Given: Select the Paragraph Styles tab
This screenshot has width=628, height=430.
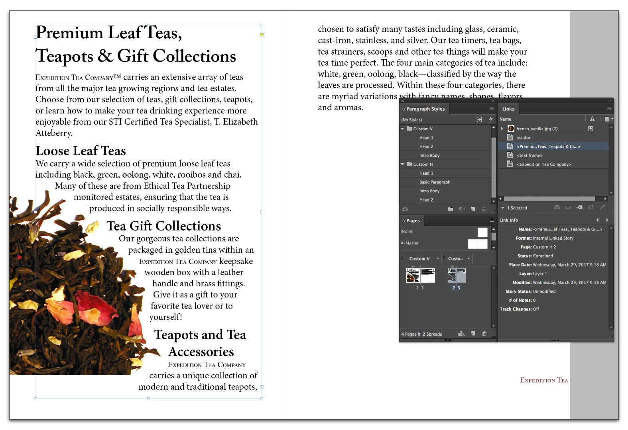Looking at the screenshot, I should [x=425, y=109].
